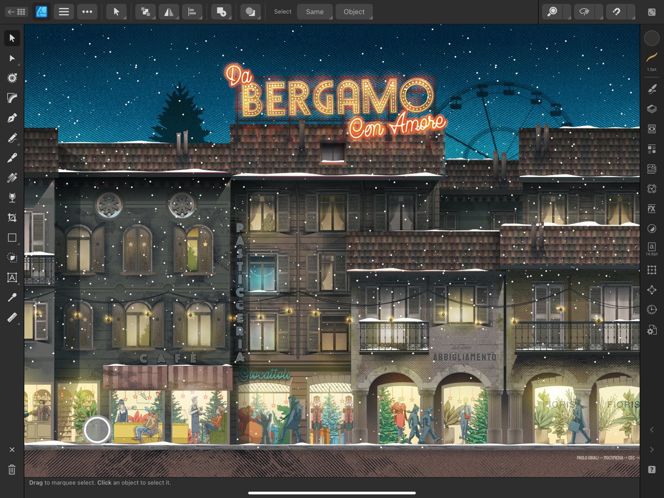Image resolution: width=664 pixels, height=498 pixels.
Task: Select the Artistic Text tool
Action: coord(12,278)
